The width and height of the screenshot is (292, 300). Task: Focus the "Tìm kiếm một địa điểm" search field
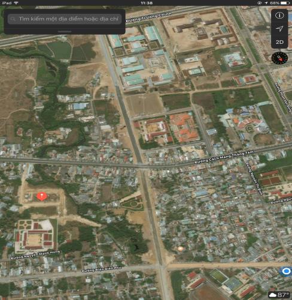pos(65,19)
